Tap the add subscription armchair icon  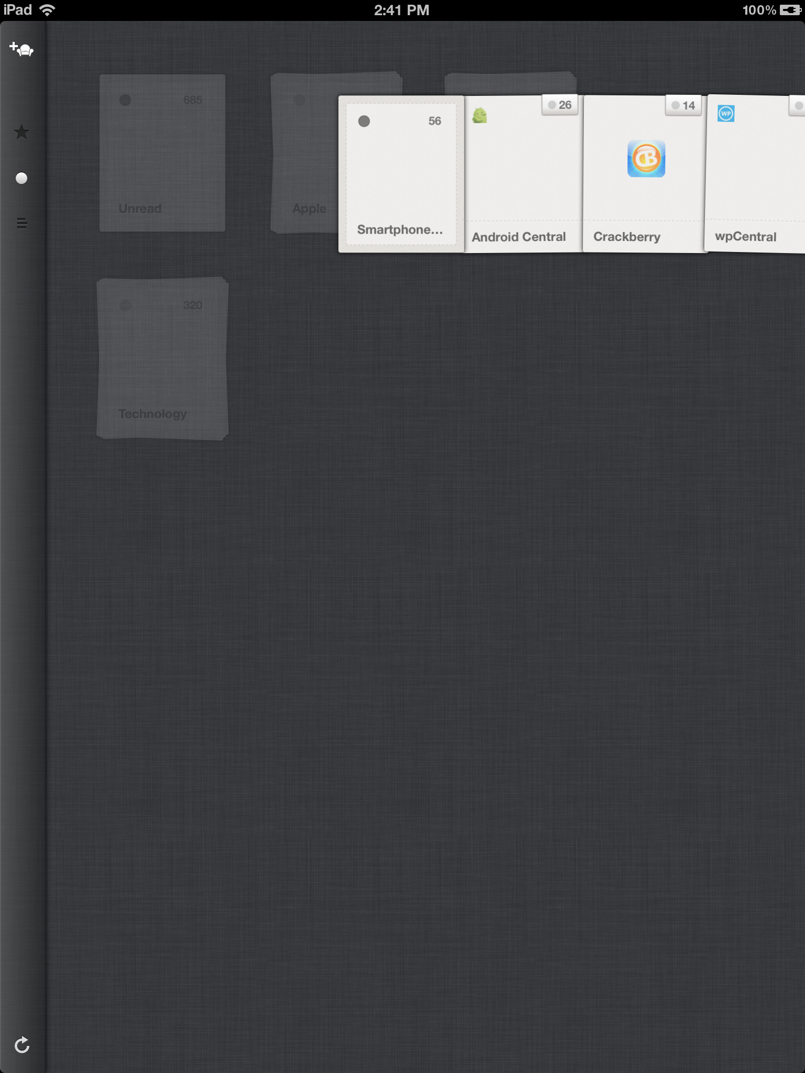(x=21, y=49)
